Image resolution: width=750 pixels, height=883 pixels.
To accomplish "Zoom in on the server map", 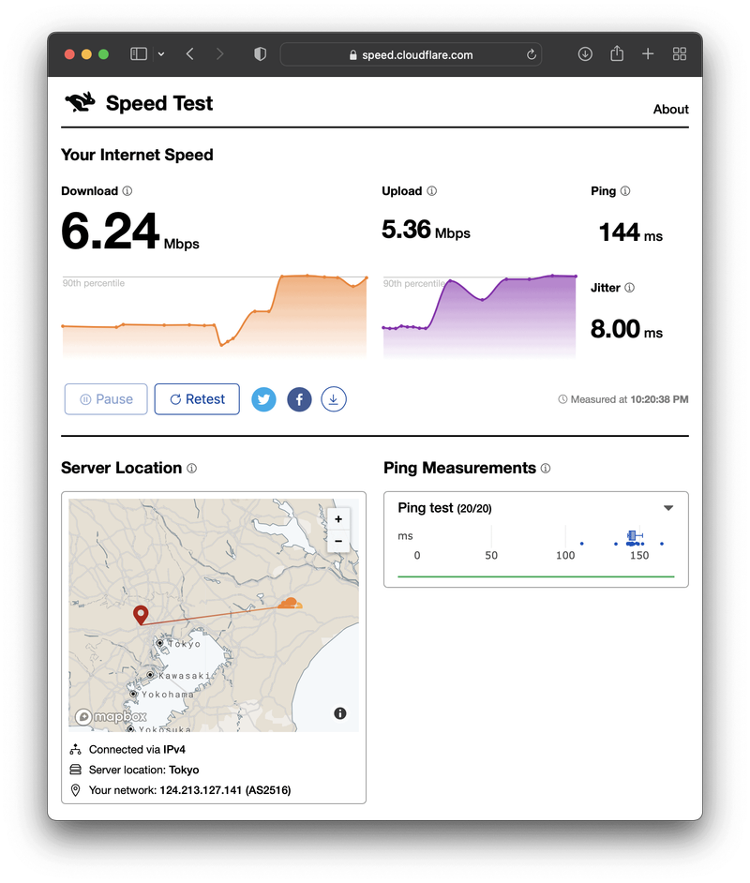I will pyautogui.click(x=338, y=519).
